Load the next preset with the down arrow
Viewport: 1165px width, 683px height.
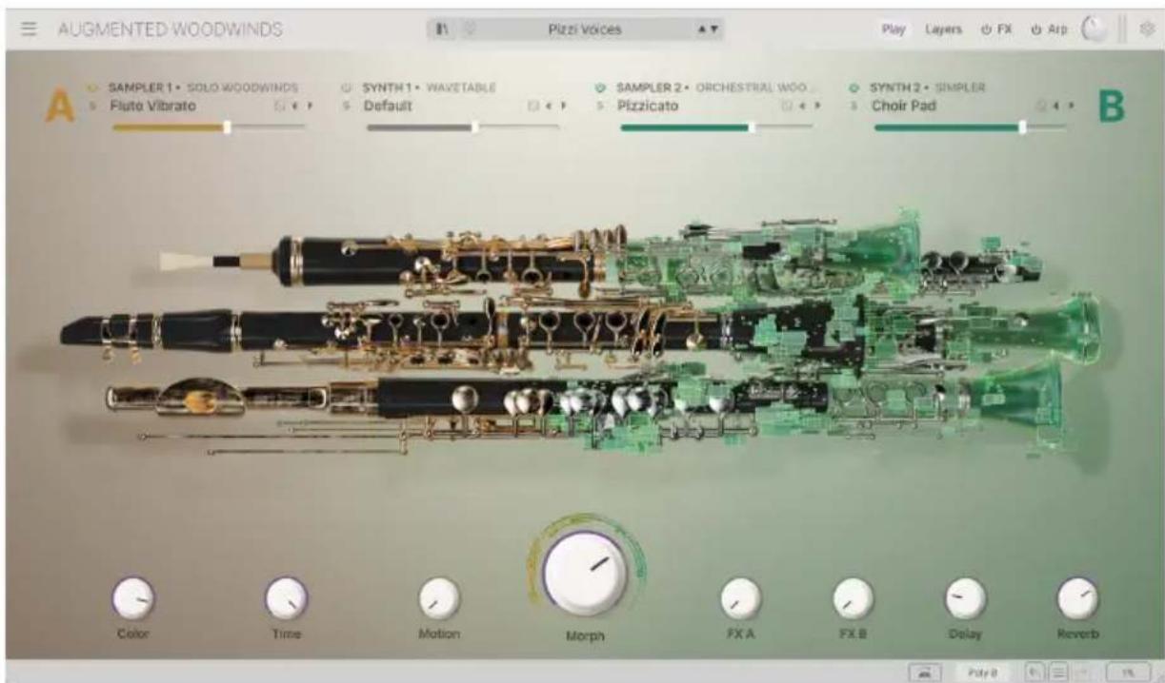[713, 29]
